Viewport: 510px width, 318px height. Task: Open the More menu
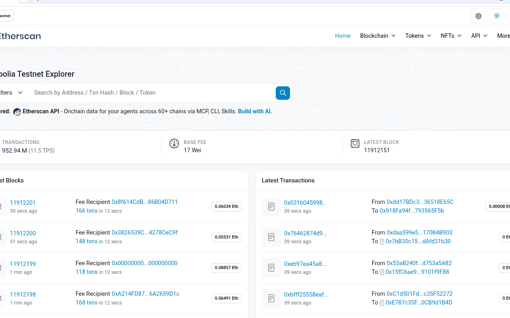click(x=504, y=36)
